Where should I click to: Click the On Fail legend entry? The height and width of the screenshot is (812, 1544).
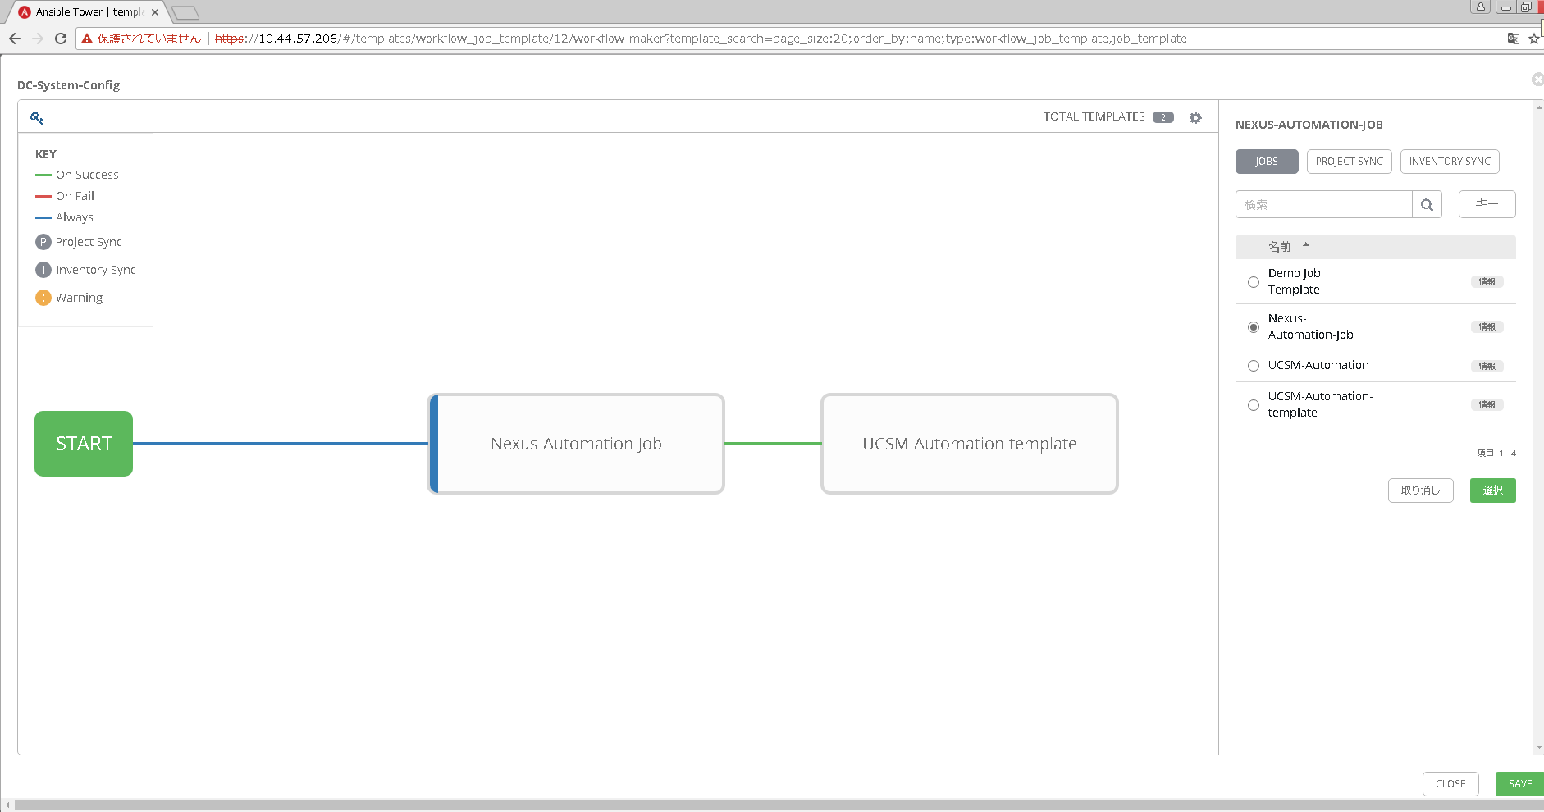65,196
